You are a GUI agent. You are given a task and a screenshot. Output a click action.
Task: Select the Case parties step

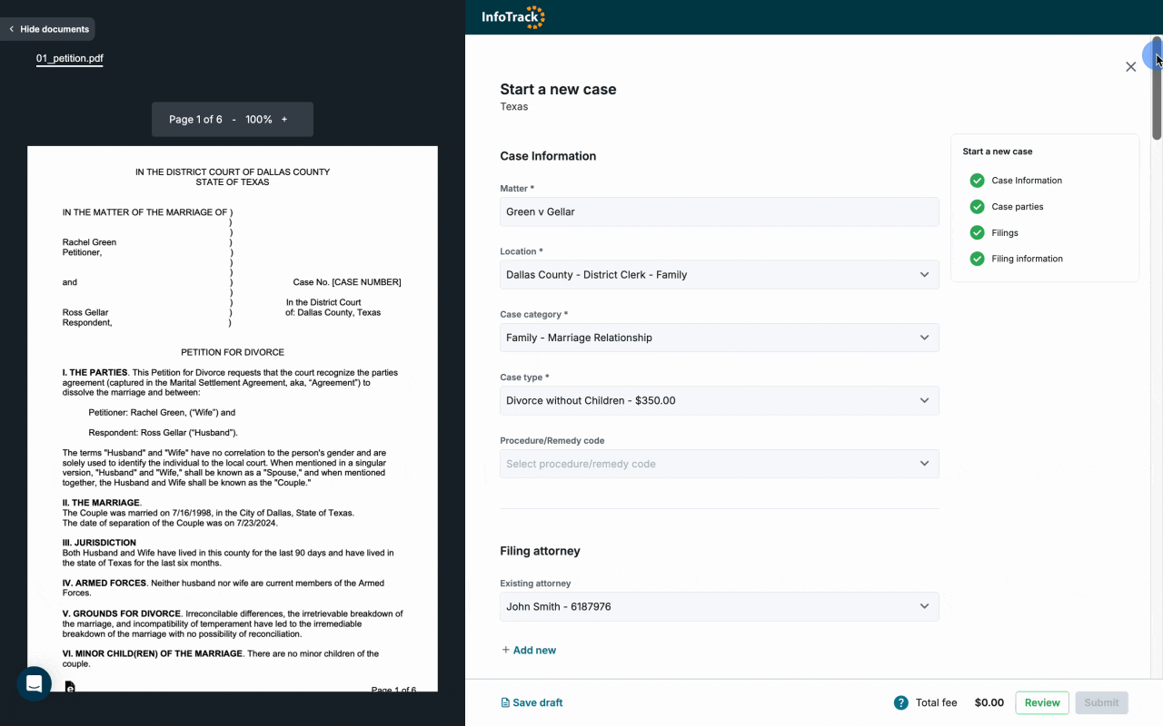(1018, 206)
